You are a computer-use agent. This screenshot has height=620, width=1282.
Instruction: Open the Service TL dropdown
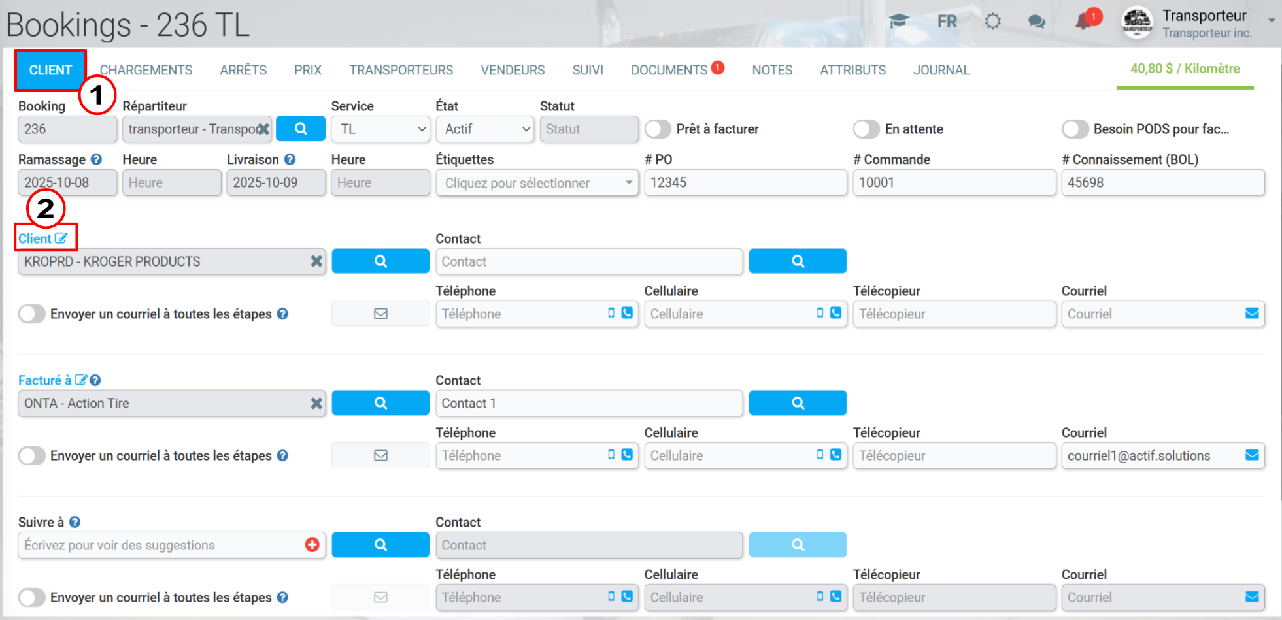380,129
